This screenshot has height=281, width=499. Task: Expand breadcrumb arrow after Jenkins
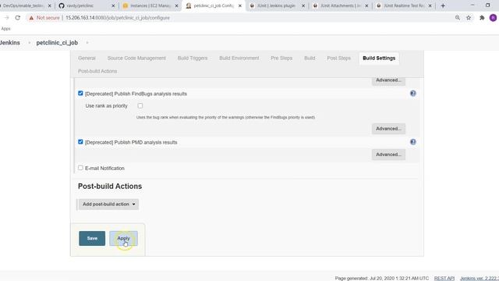click(x=29, y=43)
